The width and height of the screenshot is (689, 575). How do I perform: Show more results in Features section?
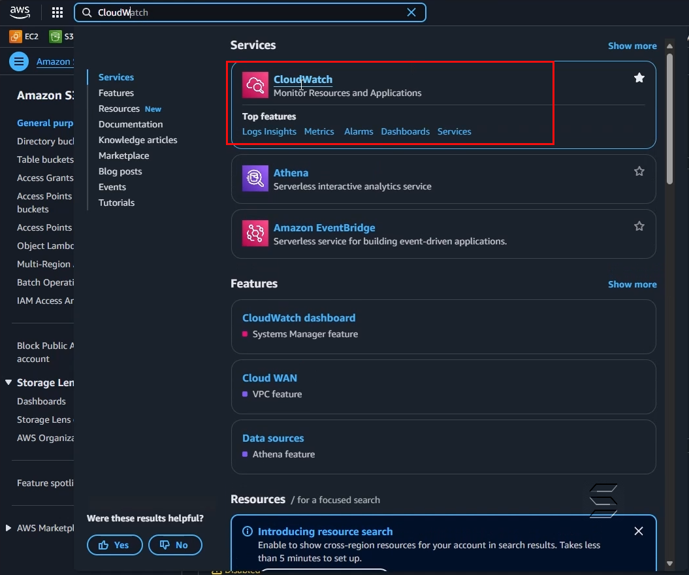pos(632,284)
